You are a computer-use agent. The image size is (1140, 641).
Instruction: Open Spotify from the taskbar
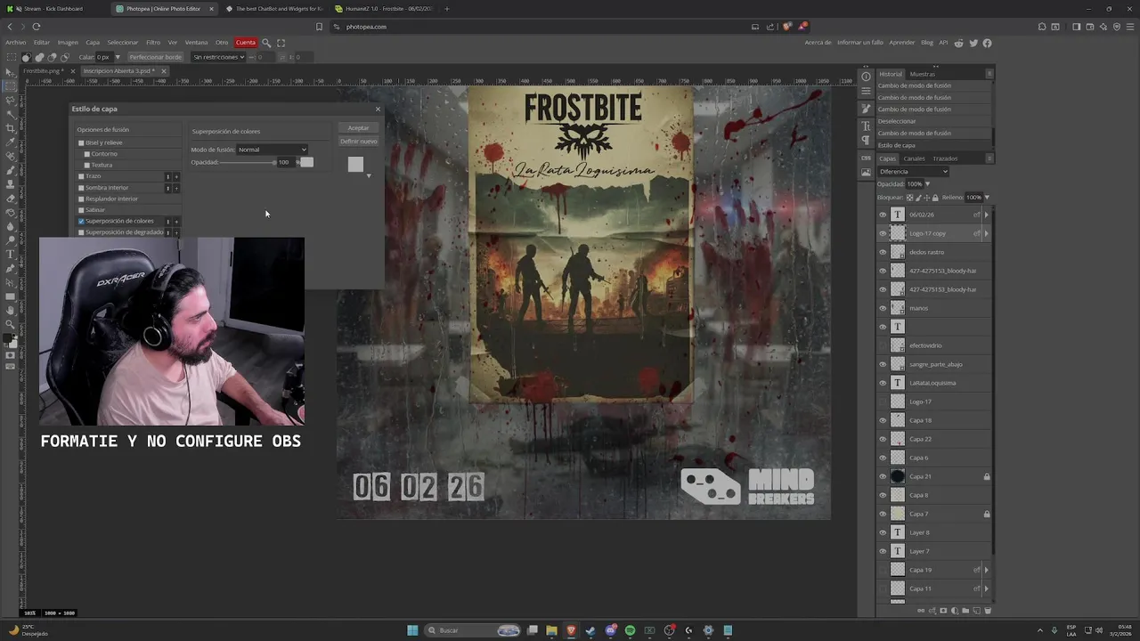[630, 630]
